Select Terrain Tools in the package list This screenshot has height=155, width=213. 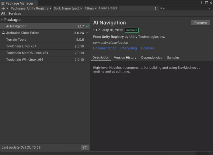16,40
